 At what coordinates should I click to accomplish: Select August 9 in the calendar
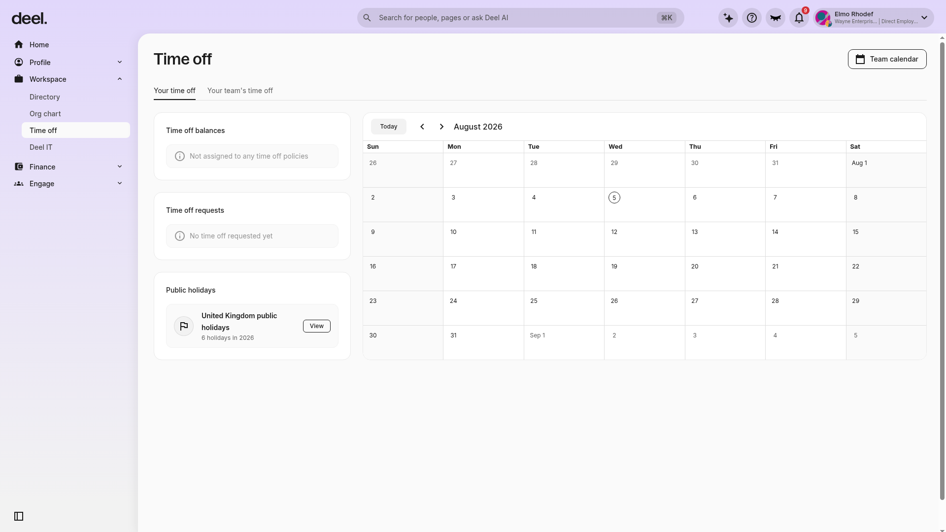373,232
